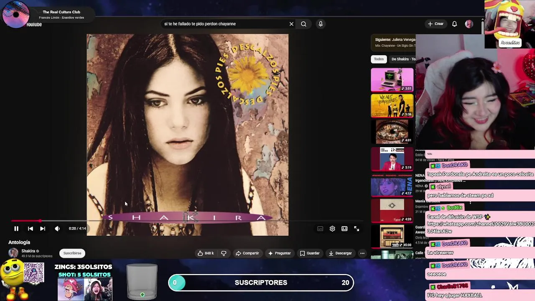Viewport: 535px width, 301px height.
Task: Click the empty glass overlay widget
Action: 142,282
